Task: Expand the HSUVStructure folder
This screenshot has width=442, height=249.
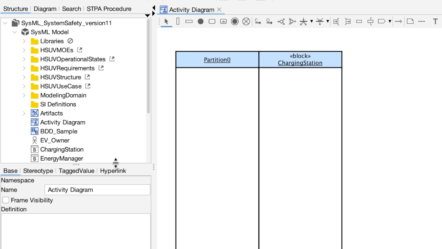Action: [24, 77]
